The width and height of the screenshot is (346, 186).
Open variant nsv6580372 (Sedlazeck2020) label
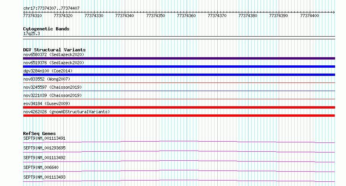point(54,54)
